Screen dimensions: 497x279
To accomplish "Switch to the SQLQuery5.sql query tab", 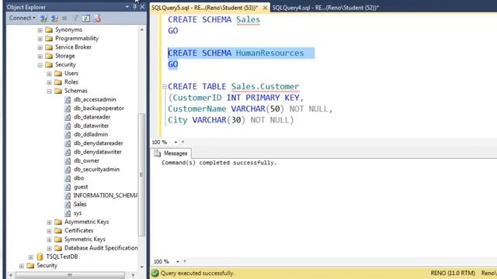I will (x=205, y=8).
